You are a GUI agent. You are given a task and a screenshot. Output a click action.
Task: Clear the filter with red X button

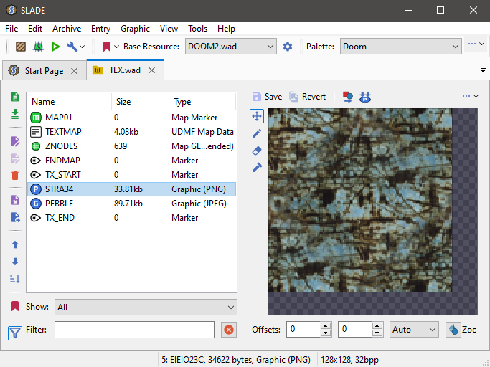pyautogui.click(x=228, y=330)
